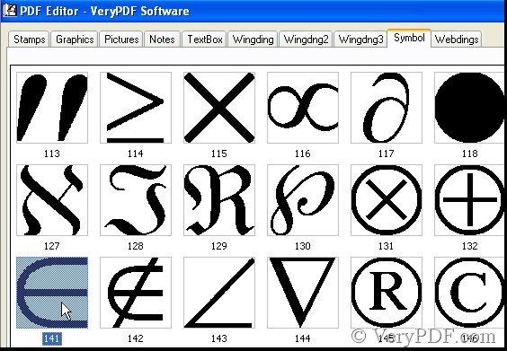507x351 pixels.
Task: Switch to the Wingdng2 tab
Action: point(306,39)
